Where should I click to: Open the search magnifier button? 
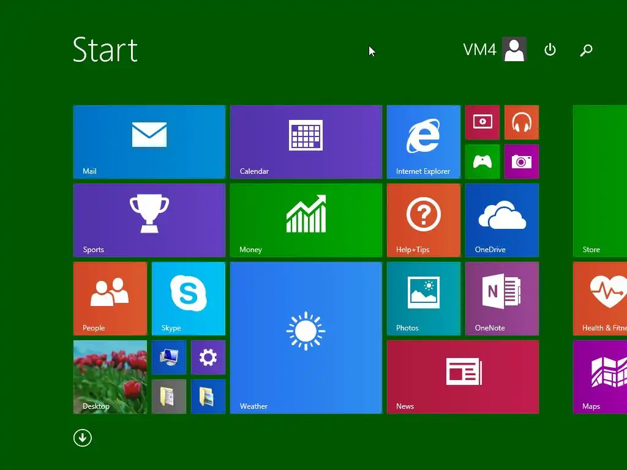coord(586,50)
